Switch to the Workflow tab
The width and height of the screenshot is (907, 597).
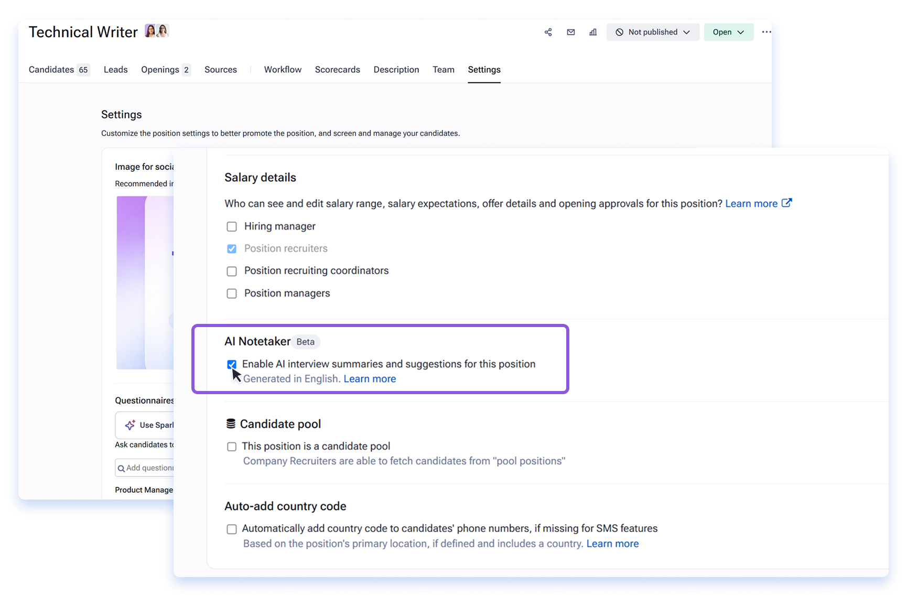pyautogui.click(x=283, y=70)
